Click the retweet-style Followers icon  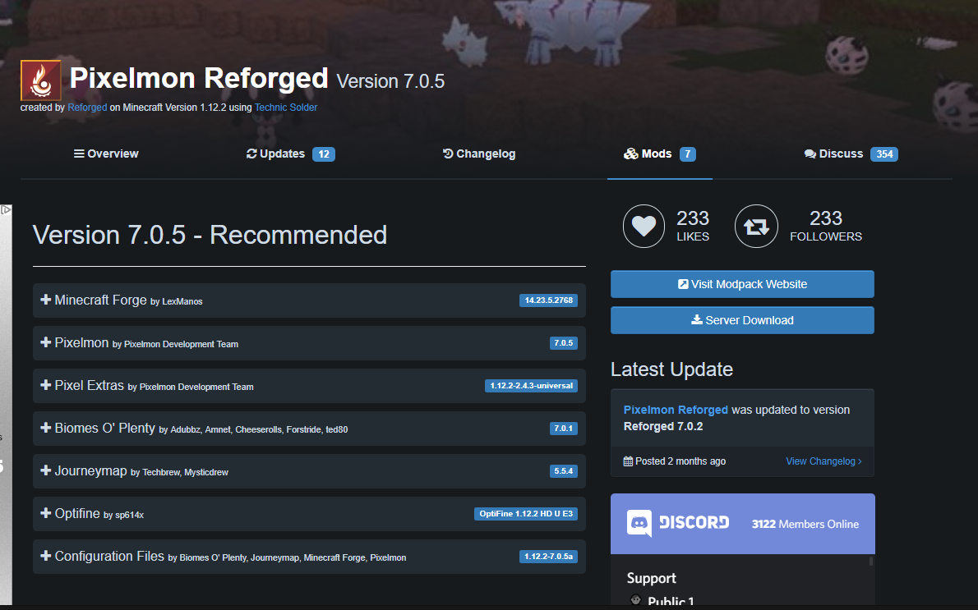pyautogui.click(x=756, y=226)
